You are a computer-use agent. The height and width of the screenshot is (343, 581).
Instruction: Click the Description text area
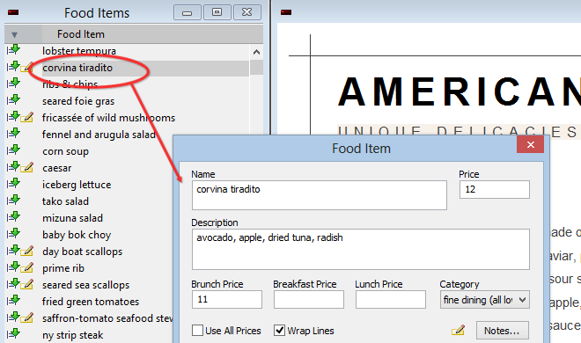tap(361, 249)
